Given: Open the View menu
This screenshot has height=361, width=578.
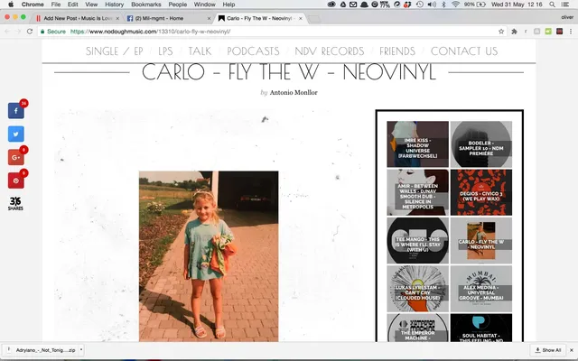Looking at the screenshot, I should tap(91, 5).
